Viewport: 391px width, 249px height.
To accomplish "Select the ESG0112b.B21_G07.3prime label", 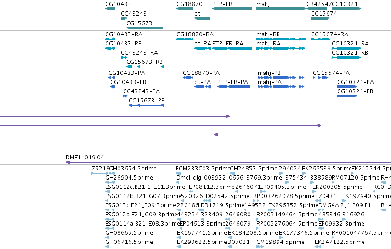I will tap(143, 196).
